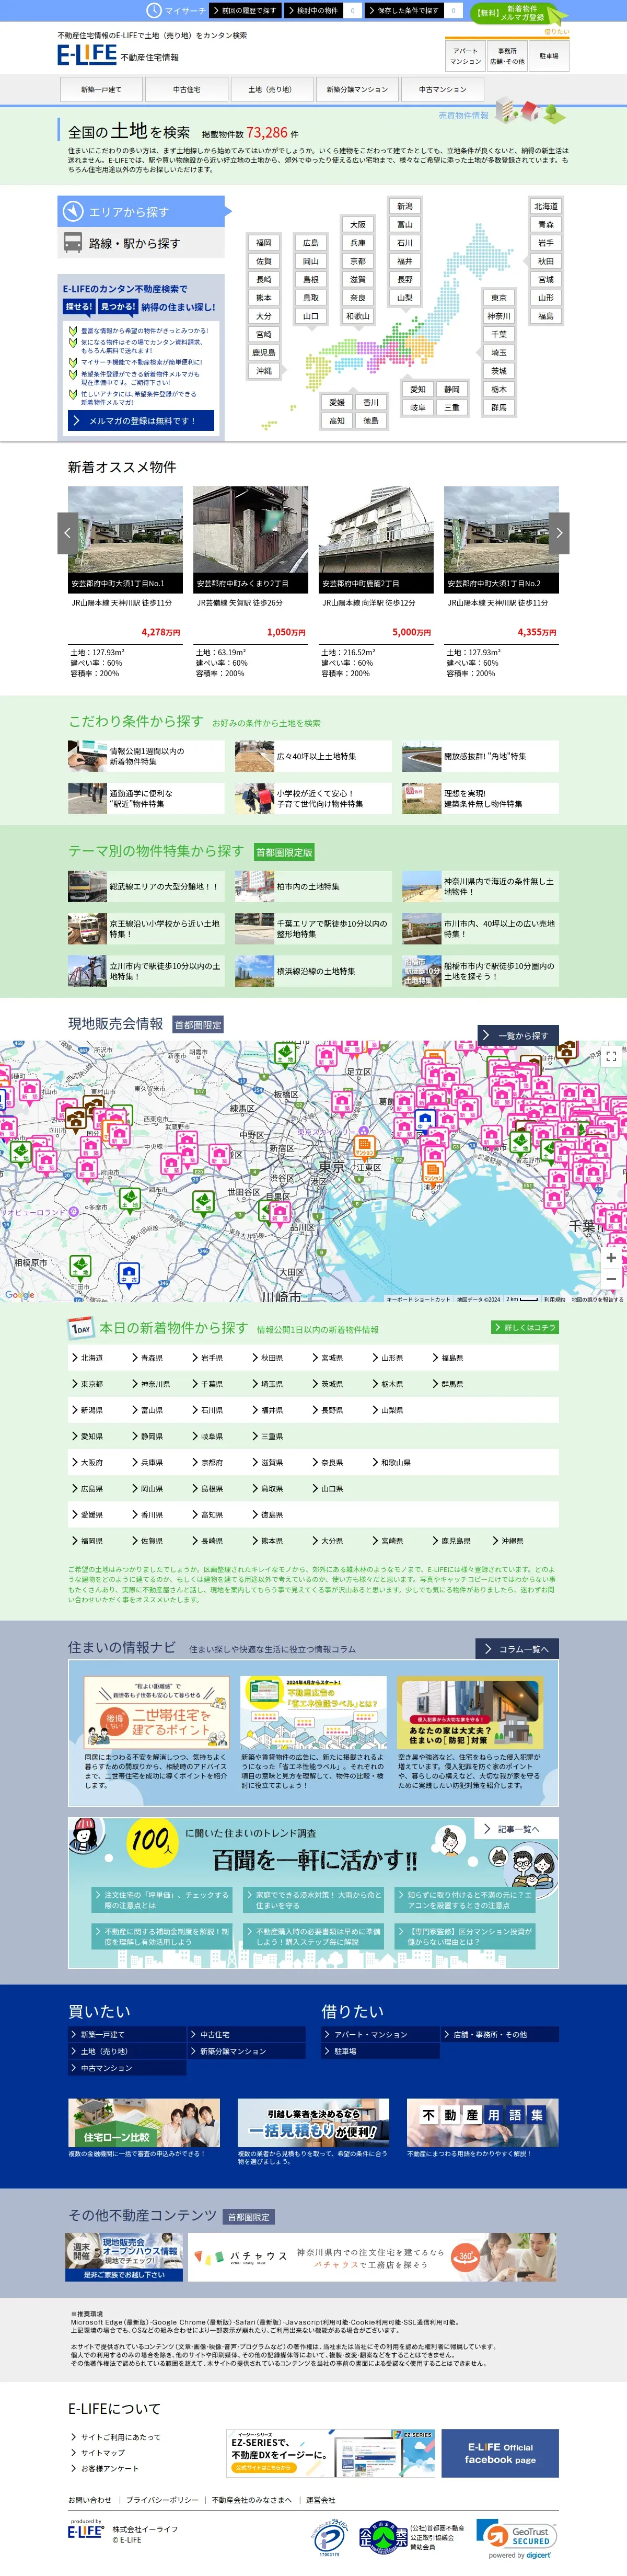Zoom in on the map
The width and height of the screenshot is (627, 2576).
tap(611, 1258)
